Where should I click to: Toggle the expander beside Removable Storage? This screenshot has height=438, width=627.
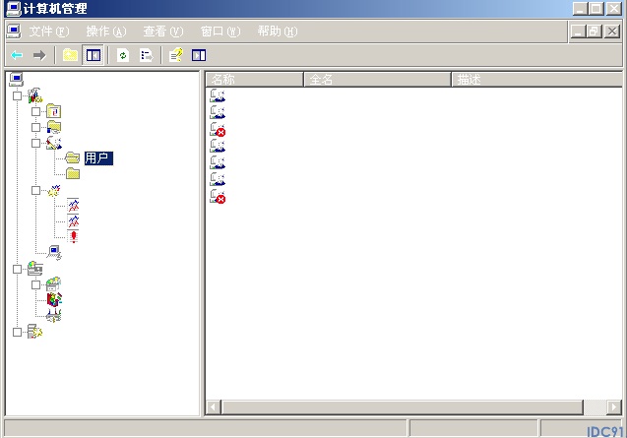point(35,284)
